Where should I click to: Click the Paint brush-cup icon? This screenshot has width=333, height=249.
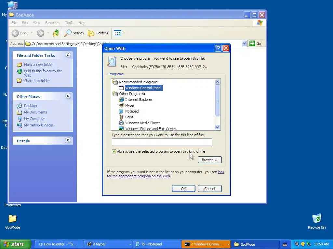(x=121, y=117)
